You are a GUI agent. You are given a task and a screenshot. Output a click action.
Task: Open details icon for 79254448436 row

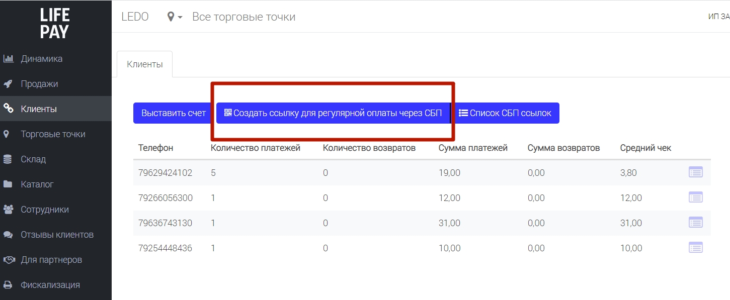696,248
